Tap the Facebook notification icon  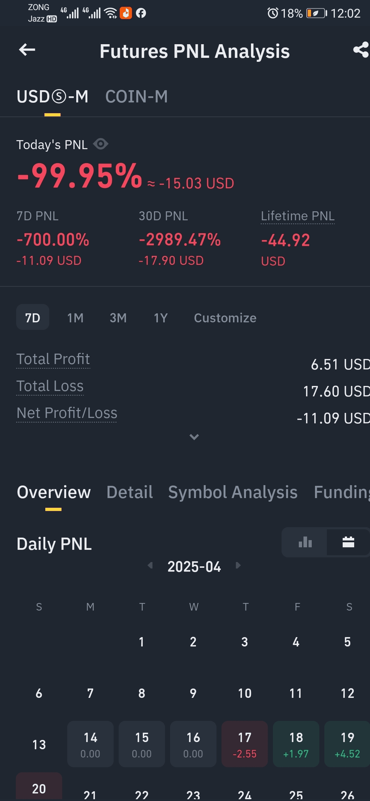tap(141, 13)
